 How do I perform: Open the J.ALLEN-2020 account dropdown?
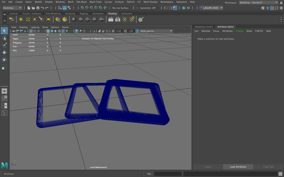[211, 8]
